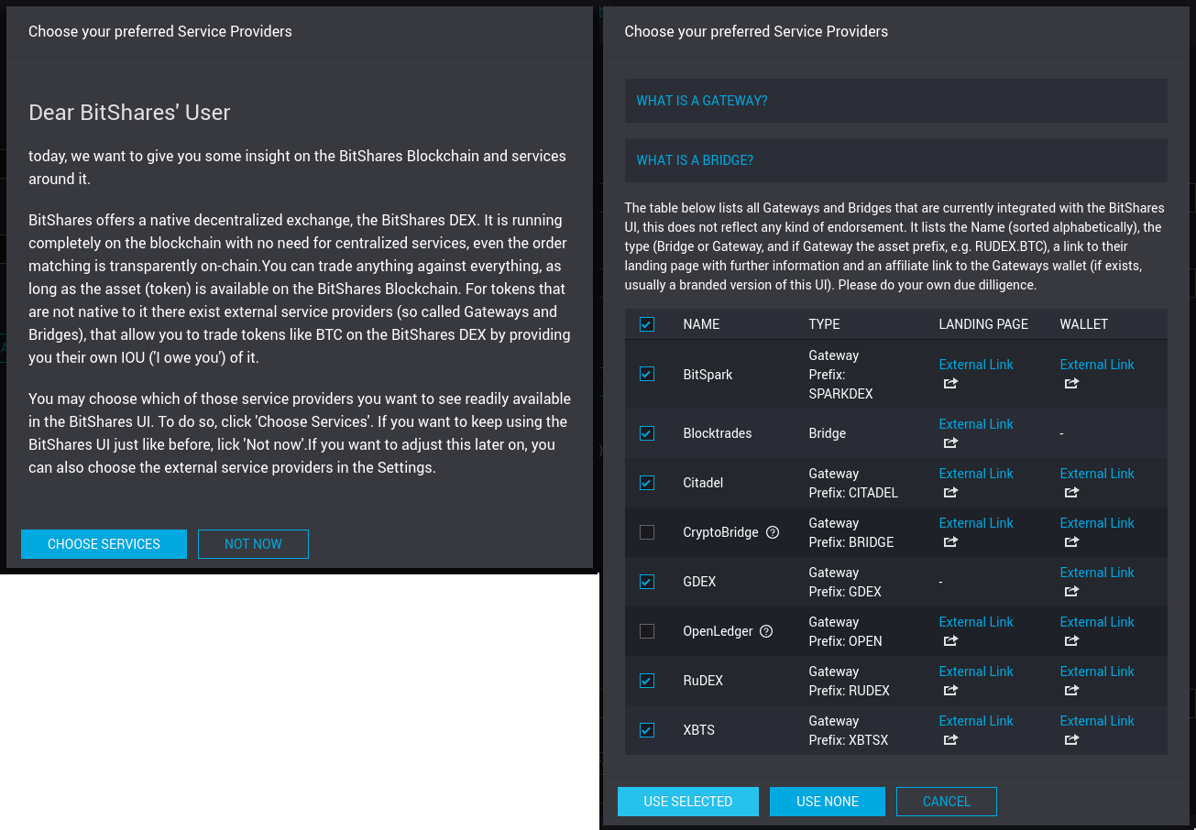Check the CryptoBridge checkbox

(647, 532)
